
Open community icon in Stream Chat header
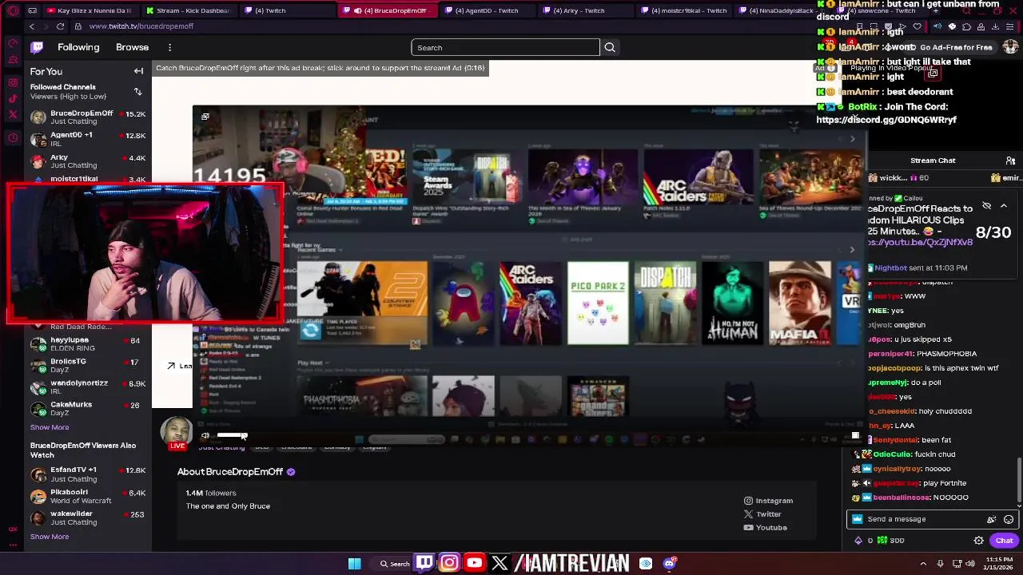tap(1010, 161)
